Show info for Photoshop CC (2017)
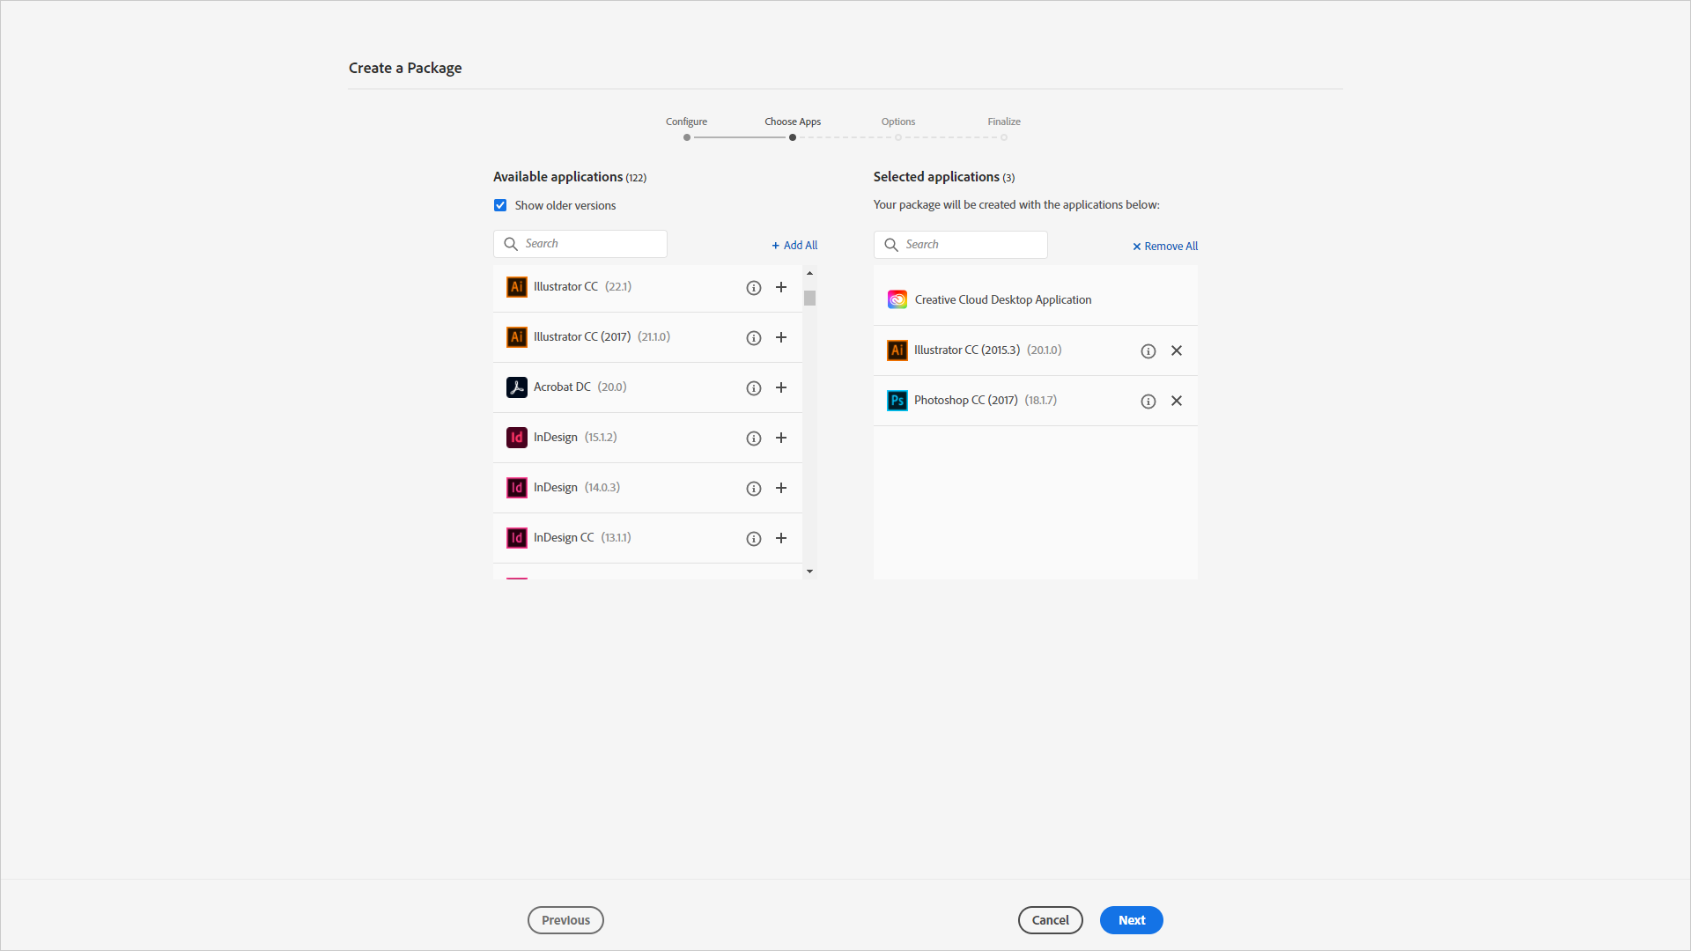Image resolution: width=1691 pixels, height=951 pixels. pos(1148,402)
